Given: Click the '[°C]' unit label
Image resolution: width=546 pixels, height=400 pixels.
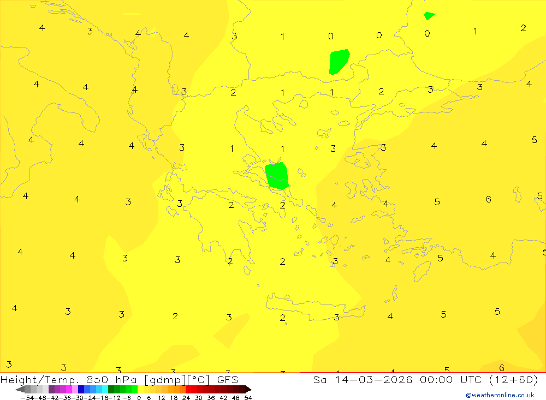Looking at the screenshot, I should pos(198,380).
